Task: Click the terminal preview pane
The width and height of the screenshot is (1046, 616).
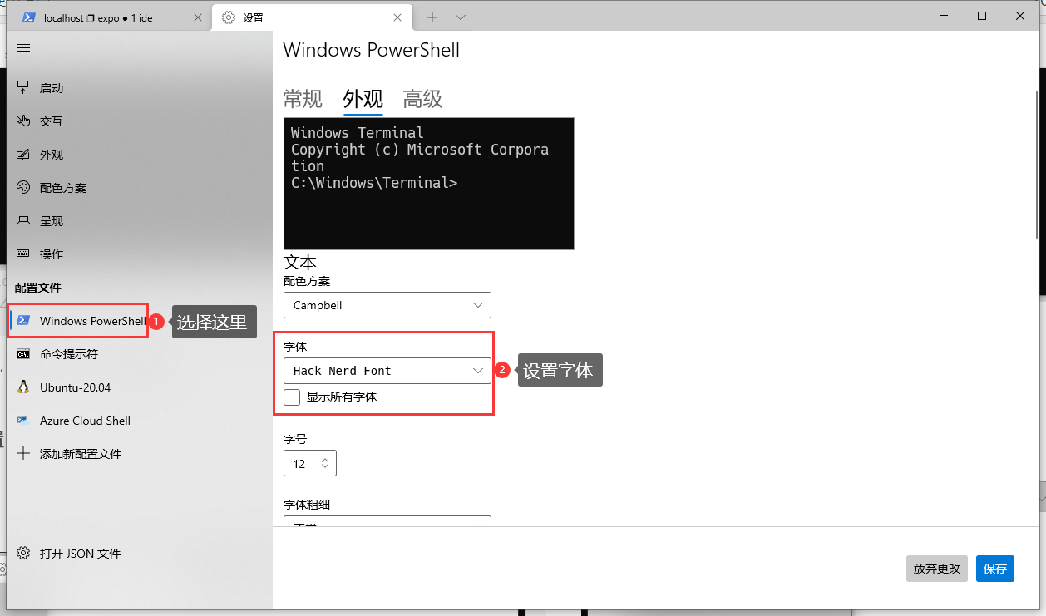Action: [429, 184]
